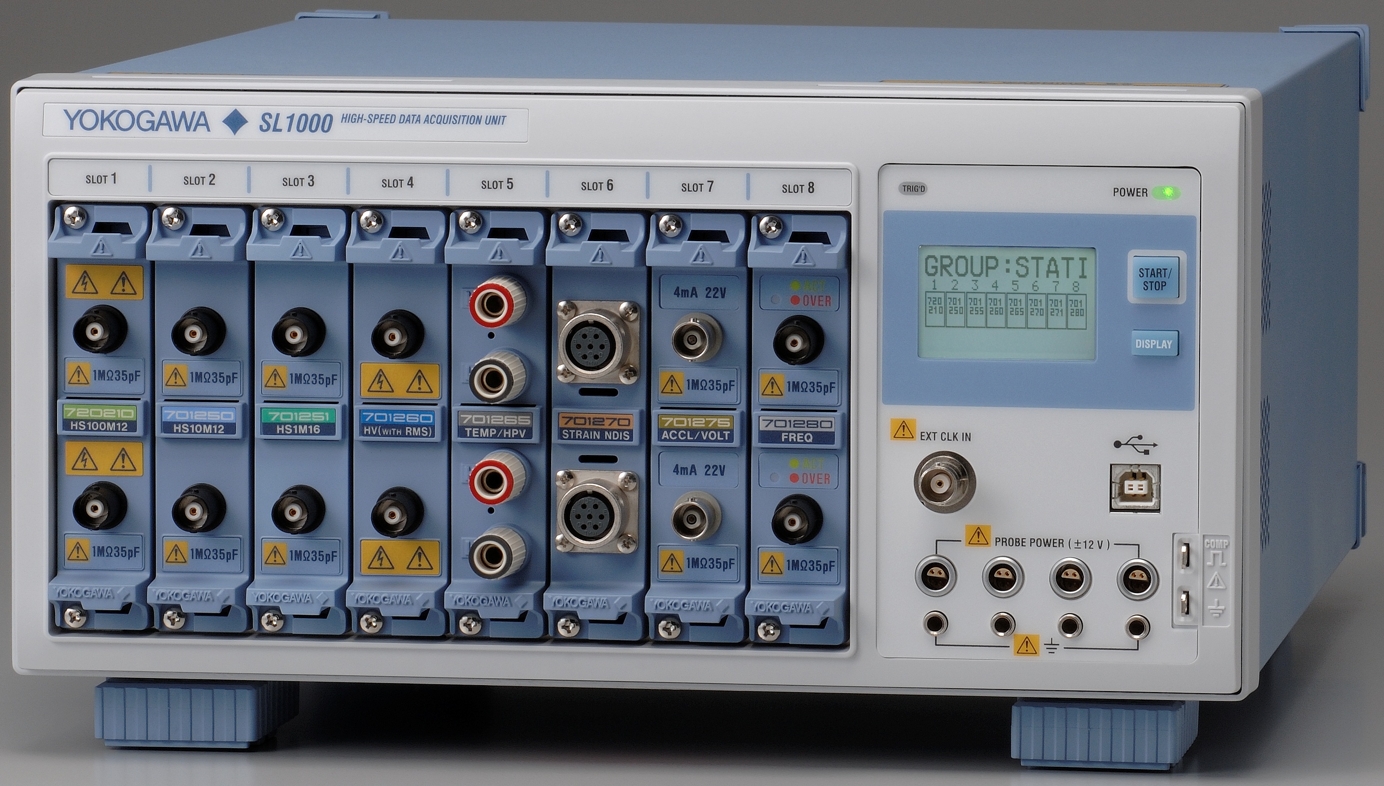Click the ground symbol under probe power jacks
Image resolution: width=1384 pixels, height=786 pixels.
(x=1051, y=647)
